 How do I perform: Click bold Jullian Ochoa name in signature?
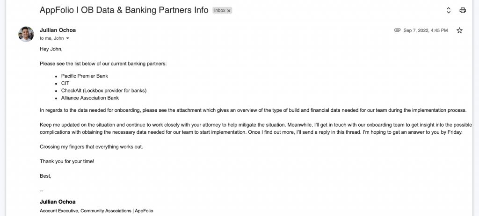tap(58, 202)
